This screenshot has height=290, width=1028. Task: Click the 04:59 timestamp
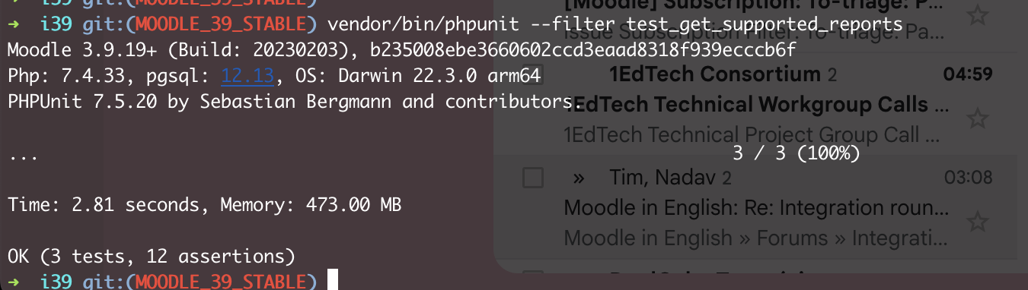pos(967,74)
